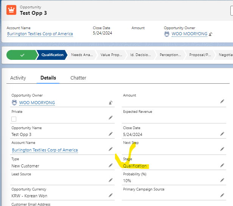Switch to the Chatter tab
This screenshot has height=206, width=233.
coord(78,78)
